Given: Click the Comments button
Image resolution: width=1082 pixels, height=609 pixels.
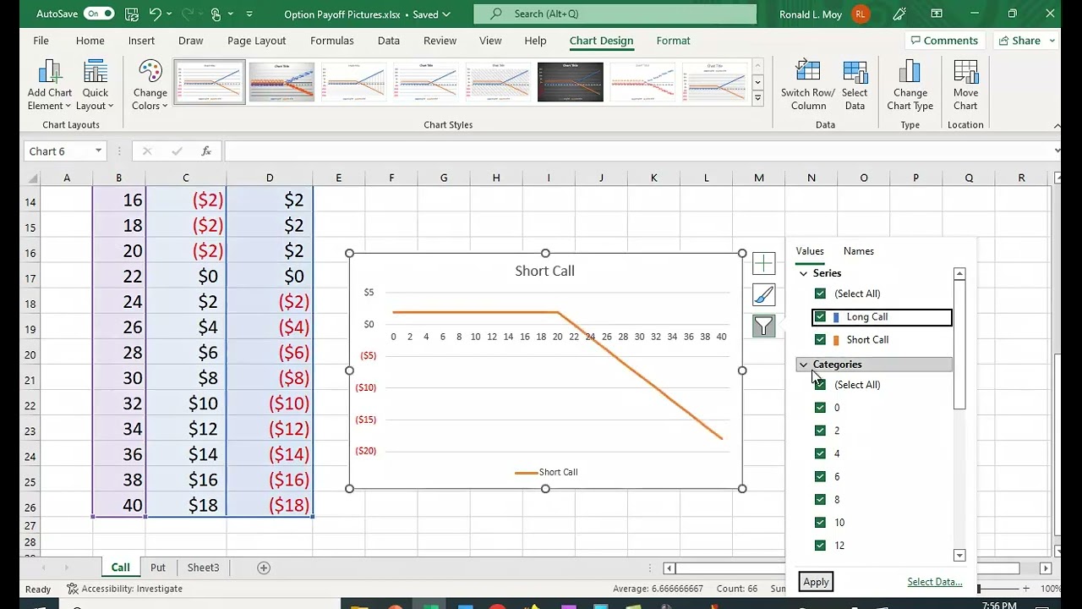Looking at the screenshot, I should point(943,41).
